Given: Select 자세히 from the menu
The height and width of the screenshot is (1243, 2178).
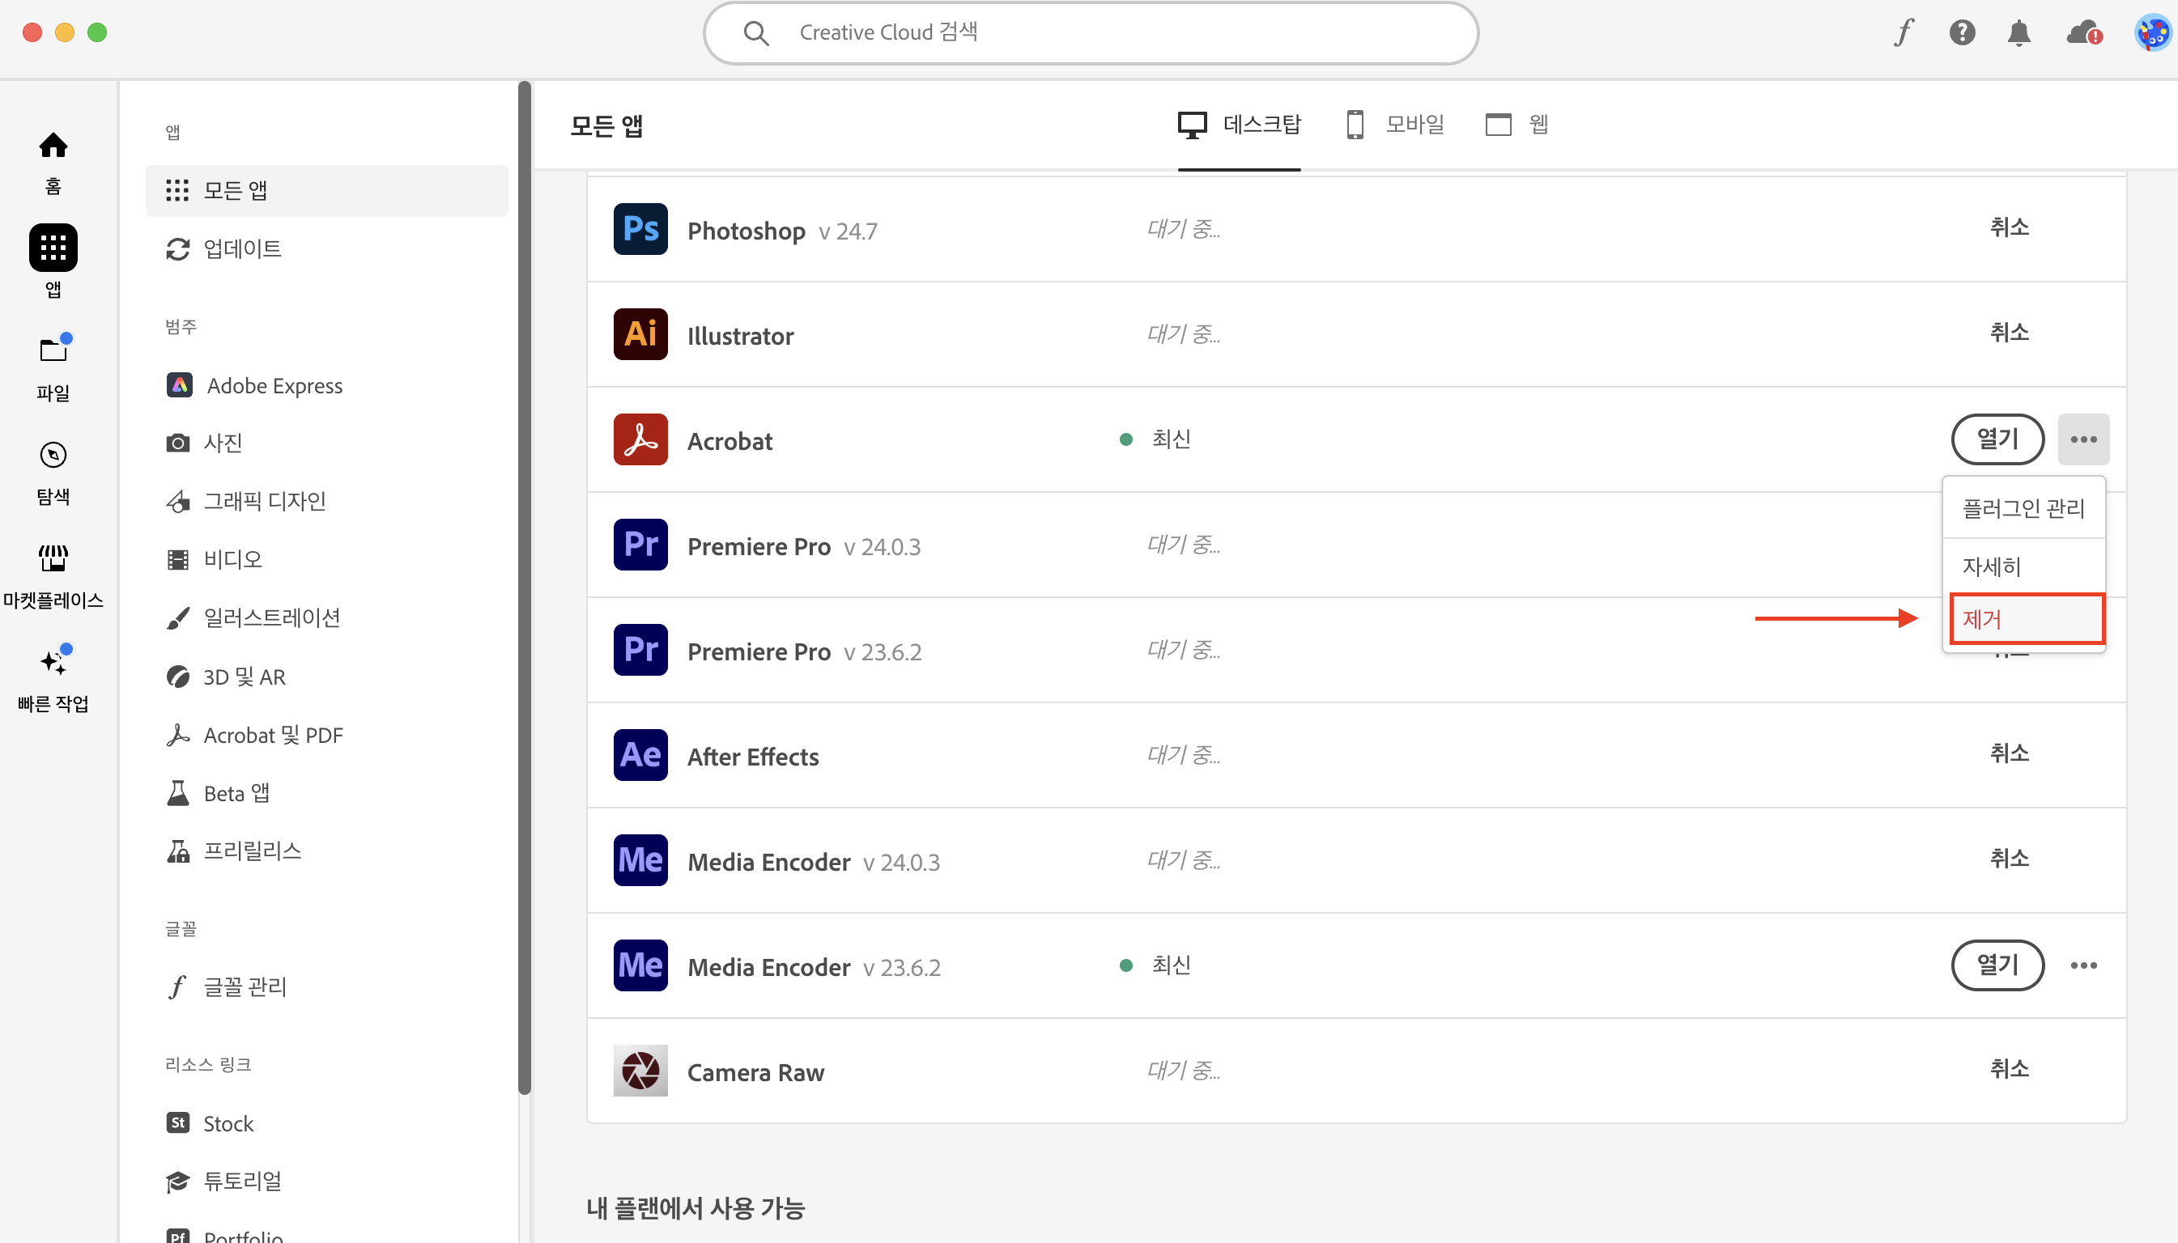Looking at the screenshot, I should click(x=2023, y=566).
